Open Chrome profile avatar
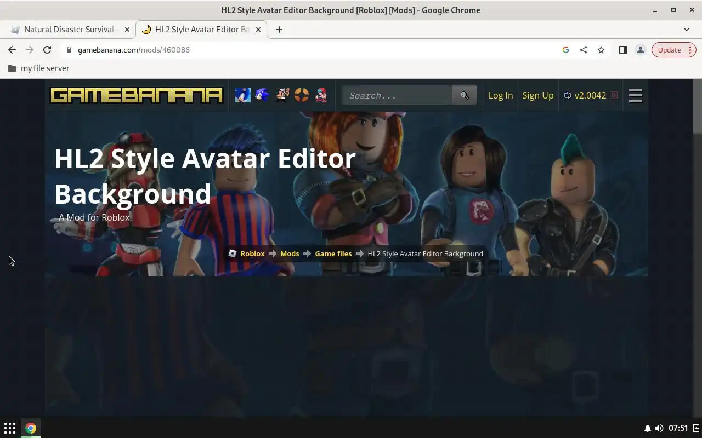The width and height of the screenshot is (702, 438). pos(640,50)
